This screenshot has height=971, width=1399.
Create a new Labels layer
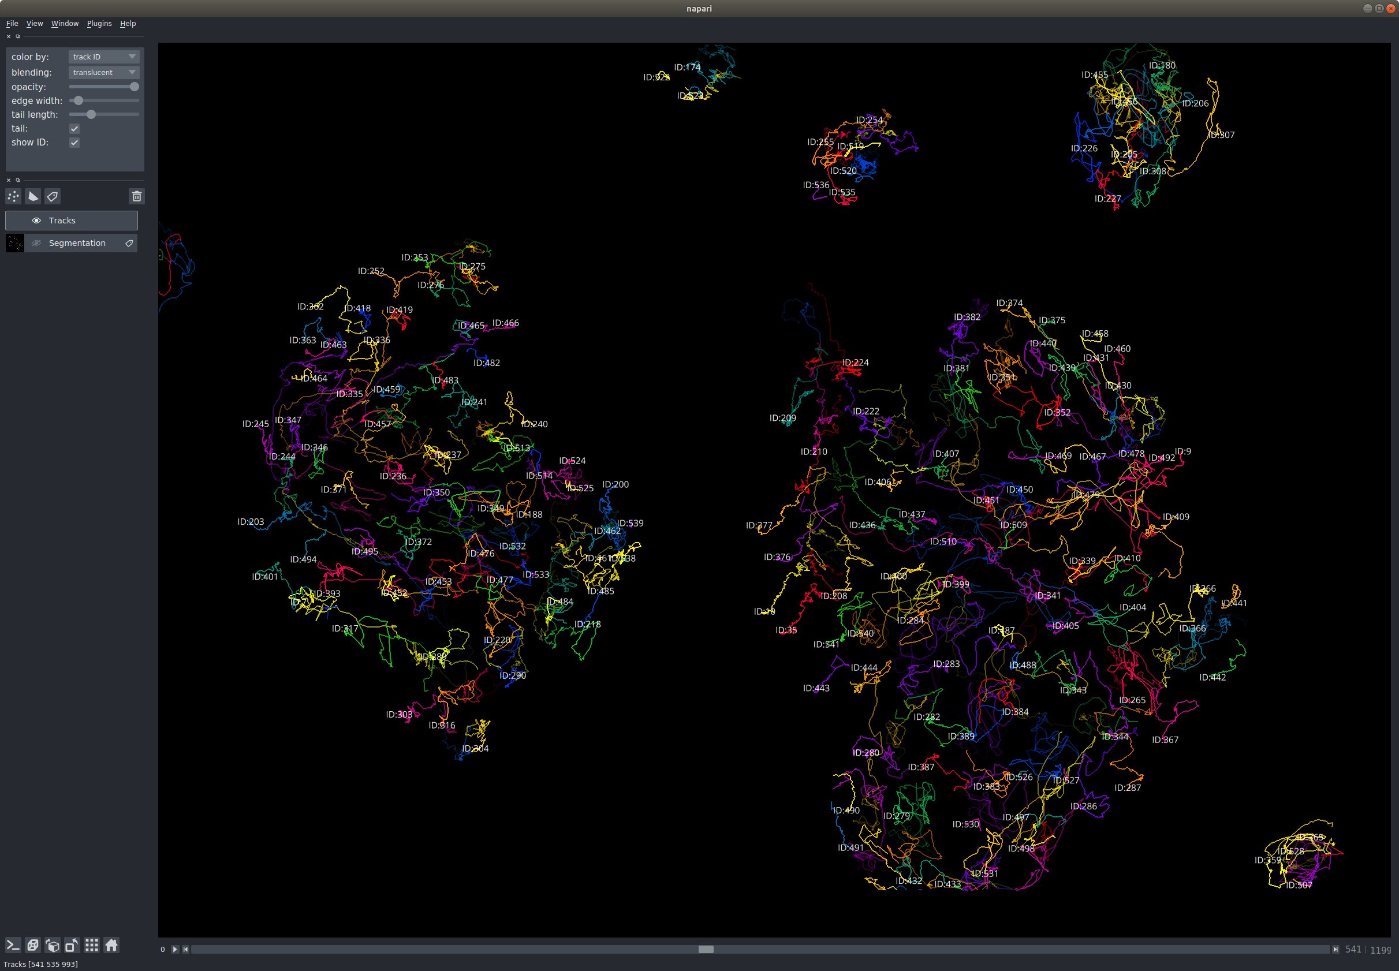[54, 196]
